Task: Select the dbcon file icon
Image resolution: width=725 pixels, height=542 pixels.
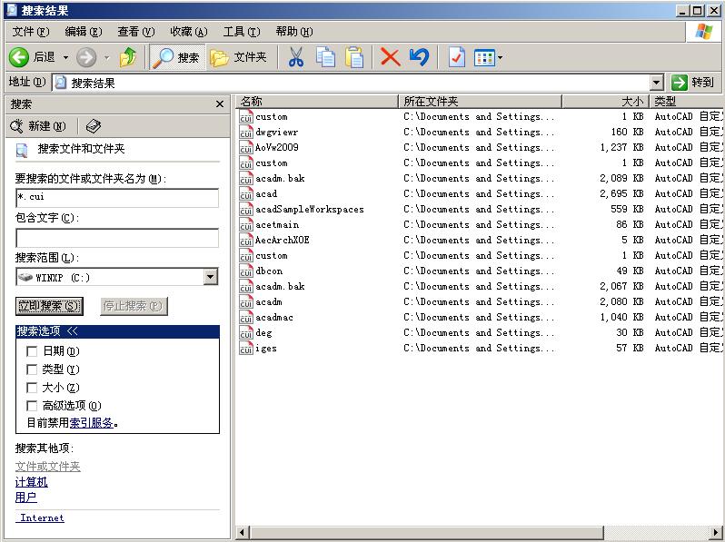Action: coord(246,271)
